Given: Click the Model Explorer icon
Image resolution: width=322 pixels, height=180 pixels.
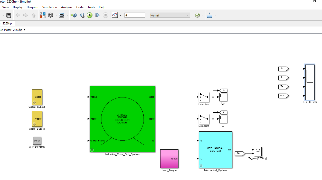Looking at the screenshot, I should (62, 15).
